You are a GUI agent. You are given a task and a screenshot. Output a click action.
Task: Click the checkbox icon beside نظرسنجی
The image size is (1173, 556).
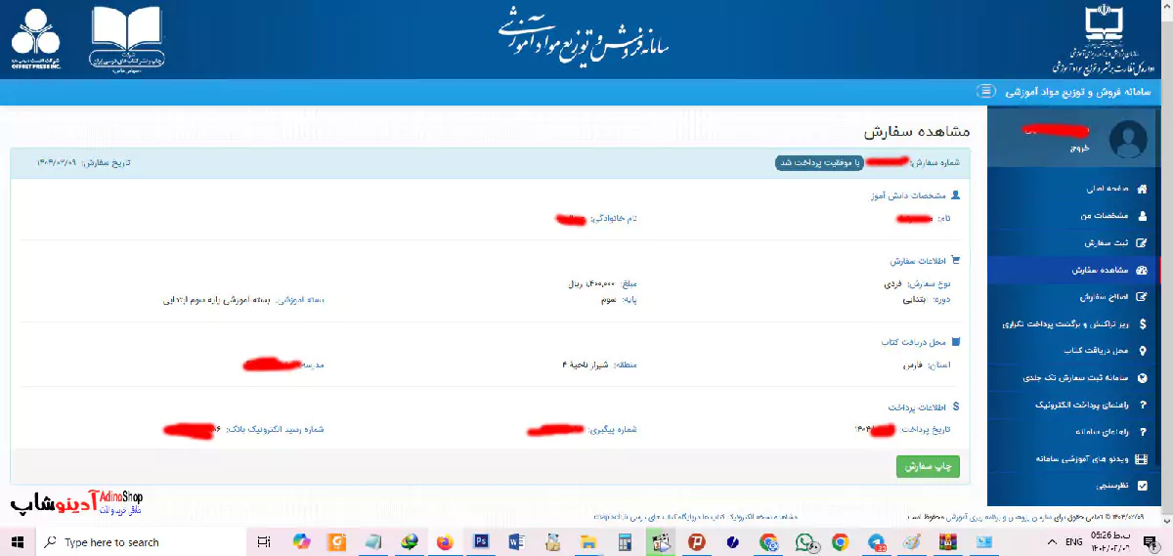click(x=1143, y=484)
